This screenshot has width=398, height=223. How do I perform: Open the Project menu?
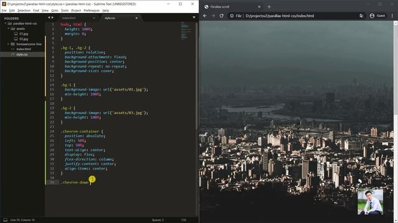pos(76,11)
